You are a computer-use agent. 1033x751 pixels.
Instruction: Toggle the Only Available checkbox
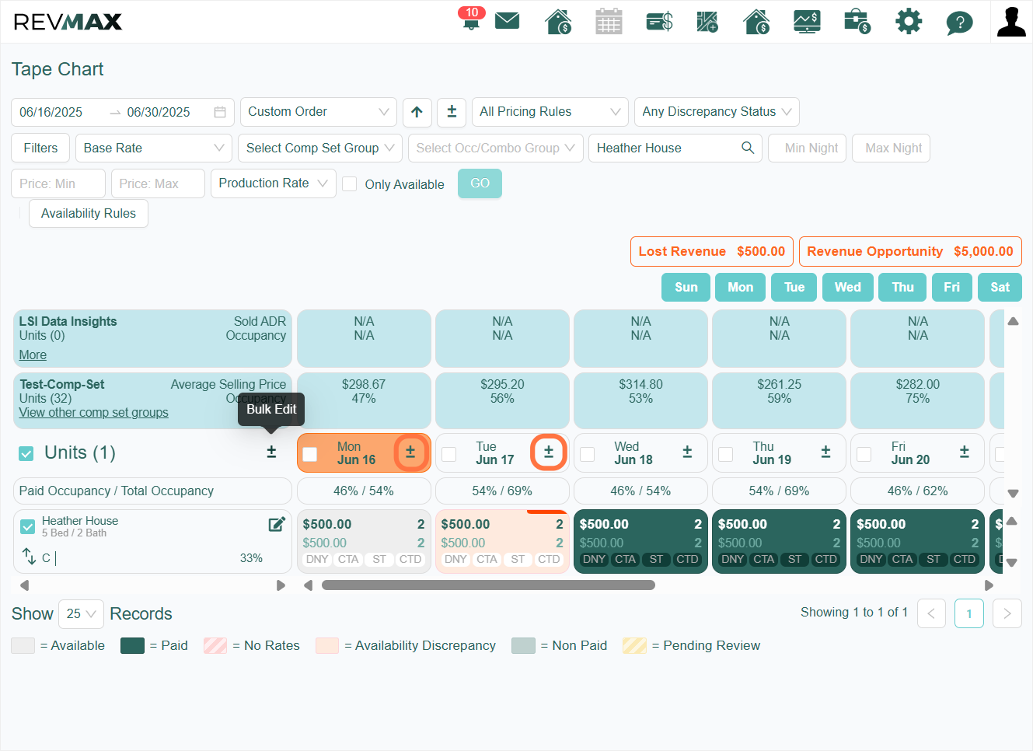point(350,184)
